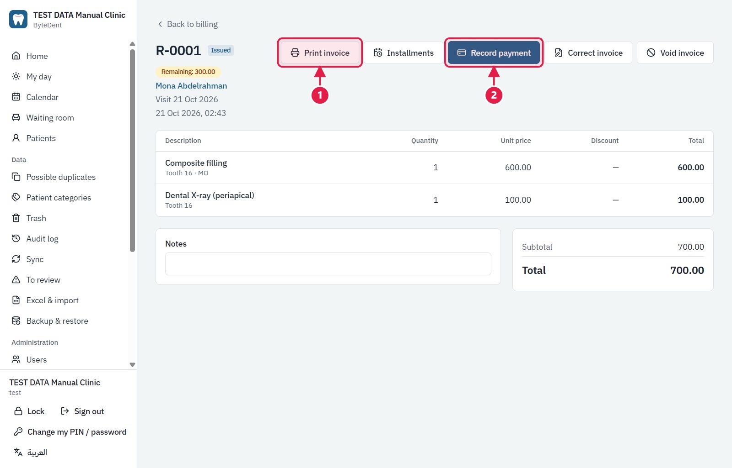The image size is (732, 468).
Task: Click the Trash bin icon
Action: pos(16,218)
